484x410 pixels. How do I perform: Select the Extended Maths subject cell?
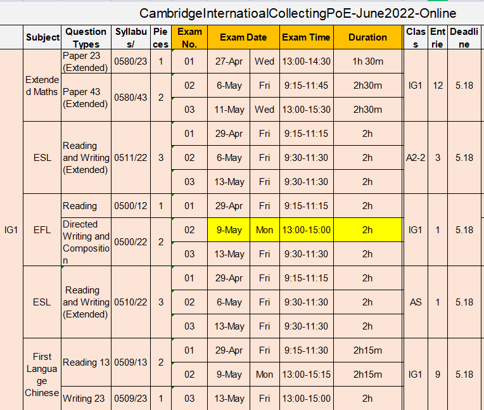click(x=42, y=86)
